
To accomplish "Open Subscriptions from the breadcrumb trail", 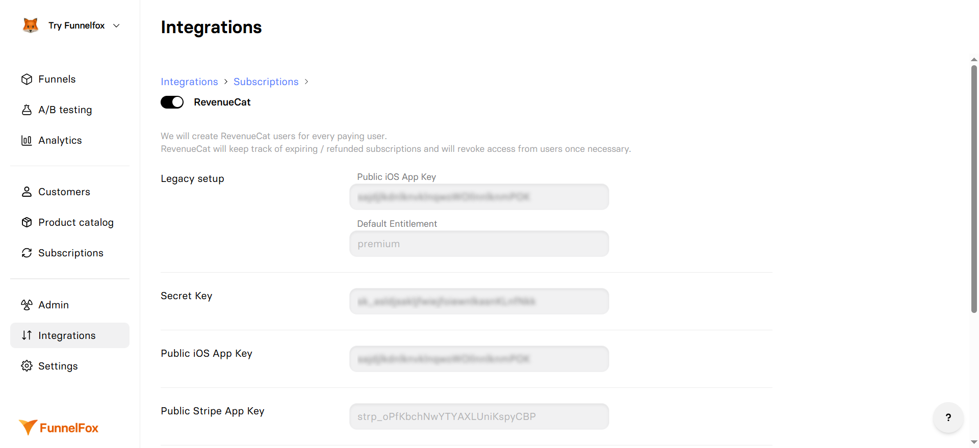I will [x=266, y=82].
